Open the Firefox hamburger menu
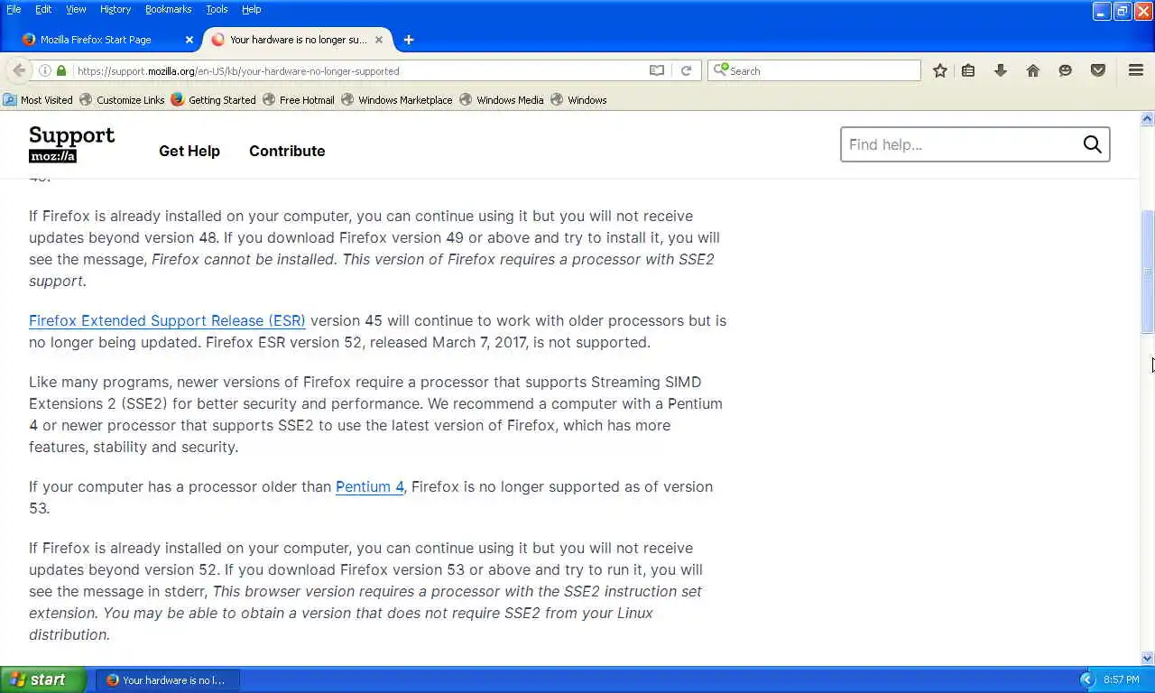The height and width of the screenshot is (693, 1155). click(1136, 70)
